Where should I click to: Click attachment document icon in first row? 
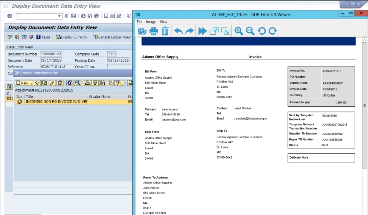coord(19,102)
